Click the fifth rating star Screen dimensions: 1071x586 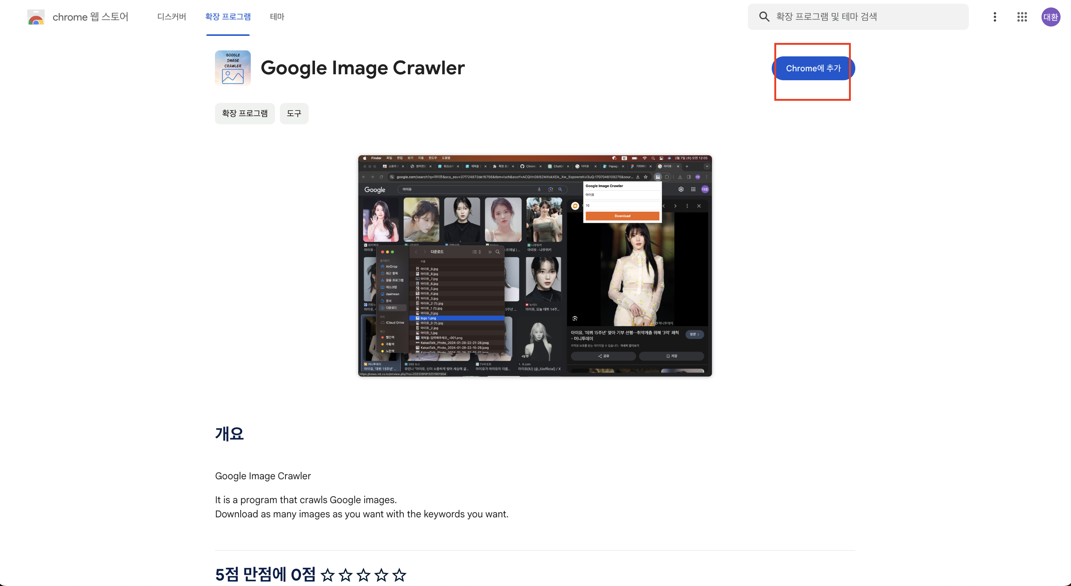coord(399,575)
